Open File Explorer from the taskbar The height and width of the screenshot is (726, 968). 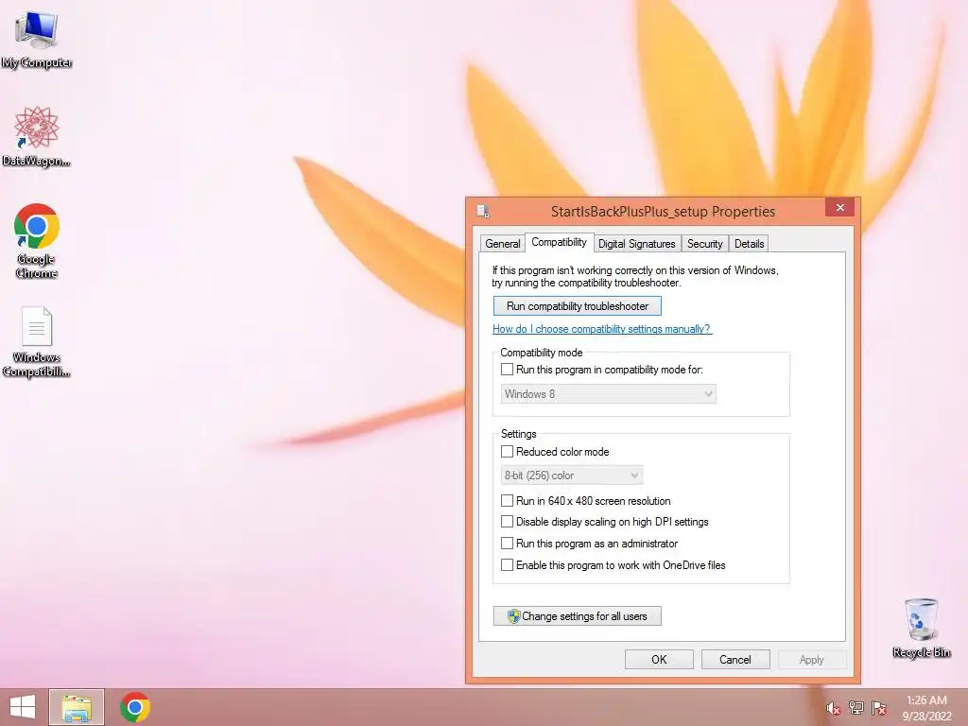(x=77, y=707)
